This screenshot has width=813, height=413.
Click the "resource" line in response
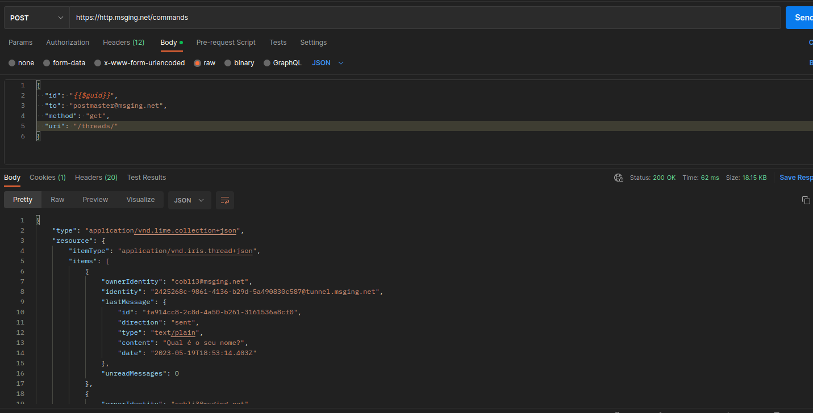pyautogui.click(x=79, y=241)
